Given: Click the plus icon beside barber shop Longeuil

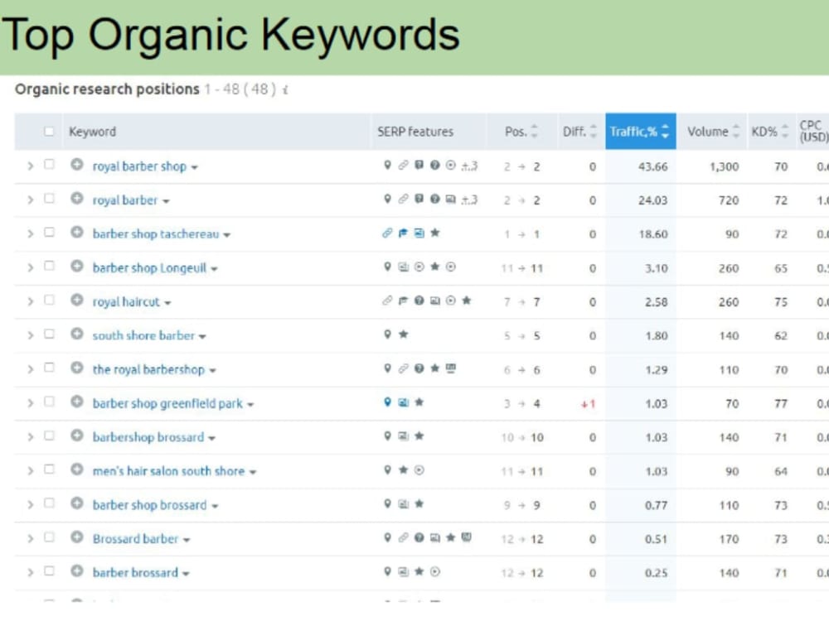Looking at the screenshot, I should tap(76, 266).
